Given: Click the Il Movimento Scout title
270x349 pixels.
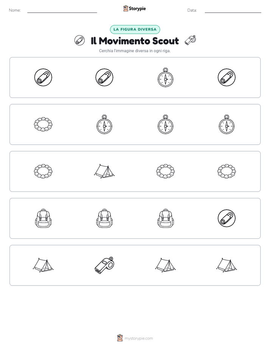Looking at the screenshot, I should coord(135,41).
